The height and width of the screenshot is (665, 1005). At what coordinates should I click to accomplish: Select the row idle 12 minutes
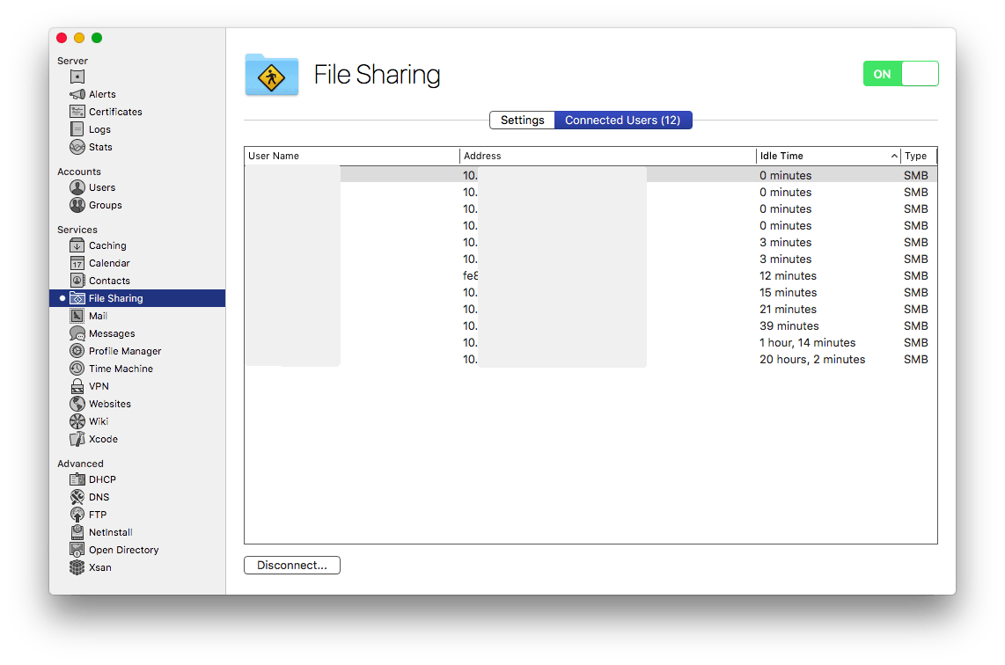[591, 275]
